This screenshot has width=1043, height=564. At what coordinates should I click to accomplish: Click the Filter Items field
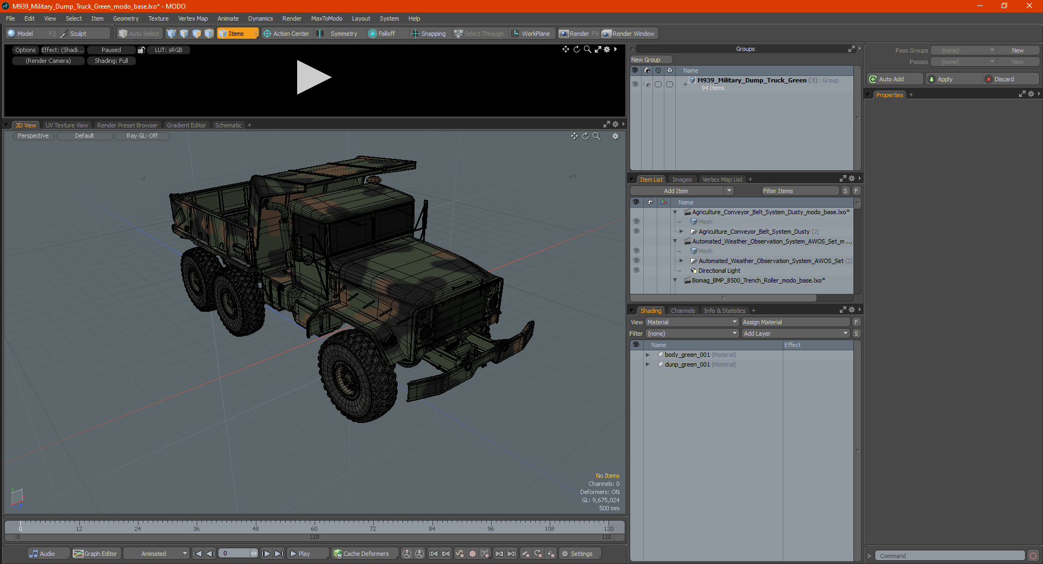point(800,191)
